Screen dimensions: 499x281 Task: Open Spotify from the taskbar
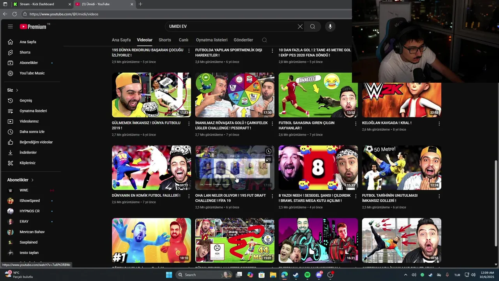click(x=307, y=275)
